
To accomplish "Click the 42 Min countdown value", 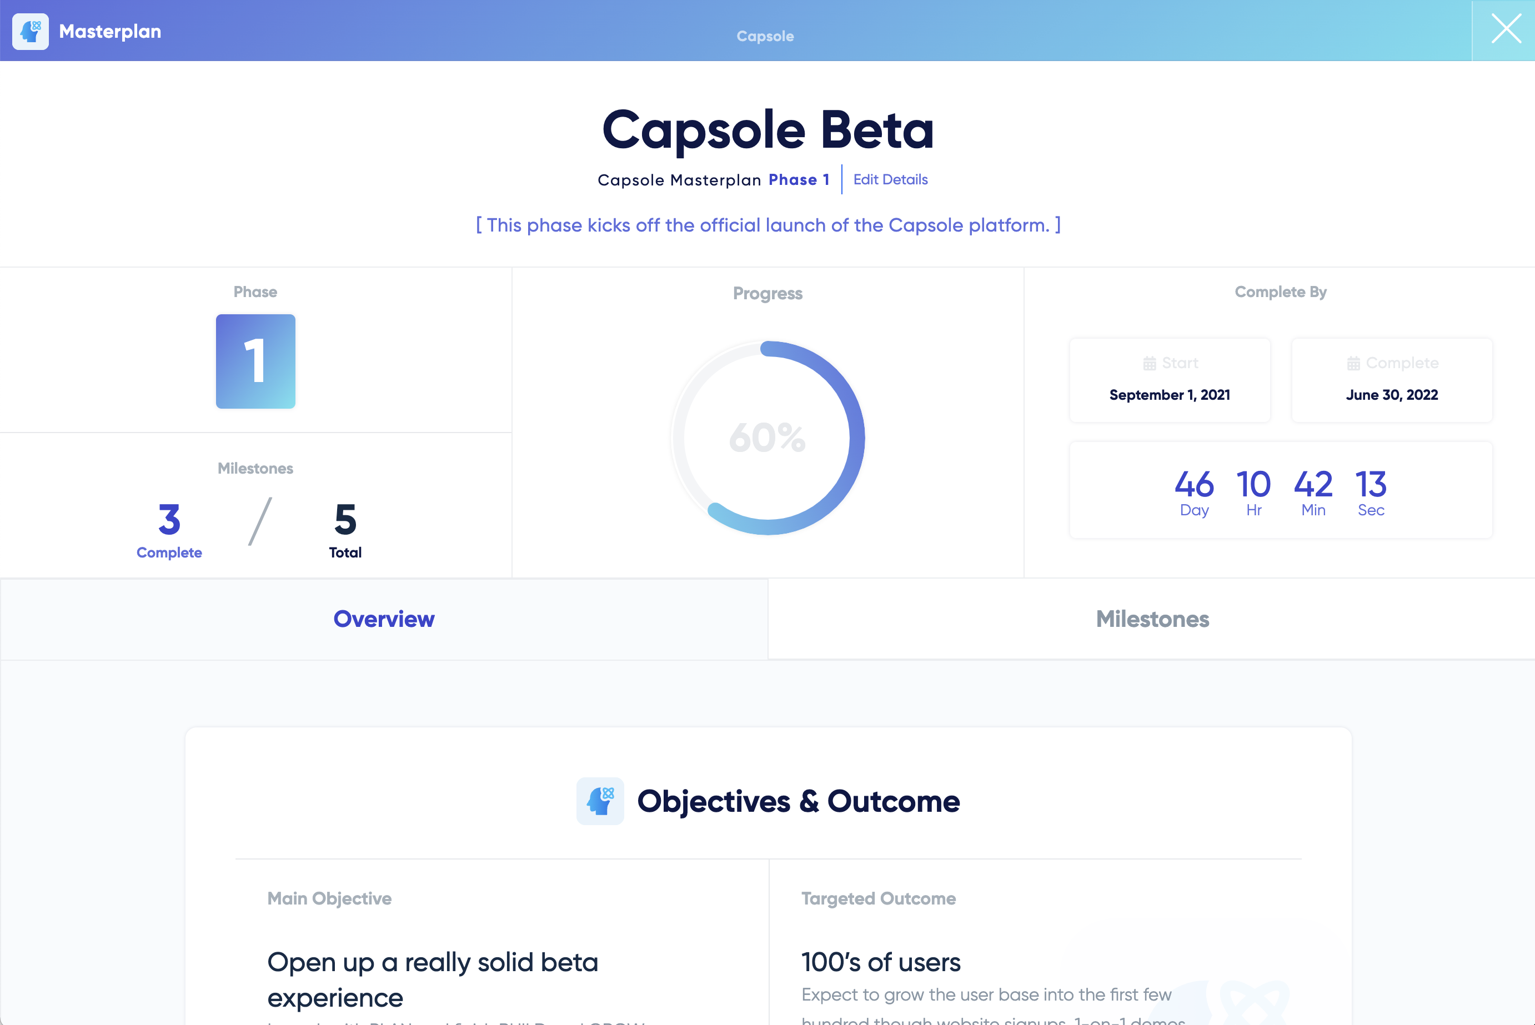I will 1313,494.
